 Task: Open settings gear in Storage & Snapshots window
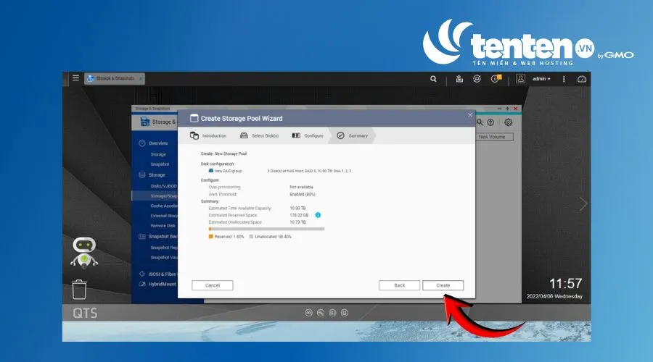click(x=508, y=122)
